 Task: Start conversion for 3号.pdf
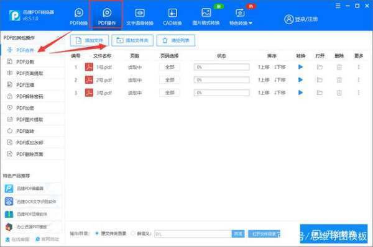(x=301, y=92)
